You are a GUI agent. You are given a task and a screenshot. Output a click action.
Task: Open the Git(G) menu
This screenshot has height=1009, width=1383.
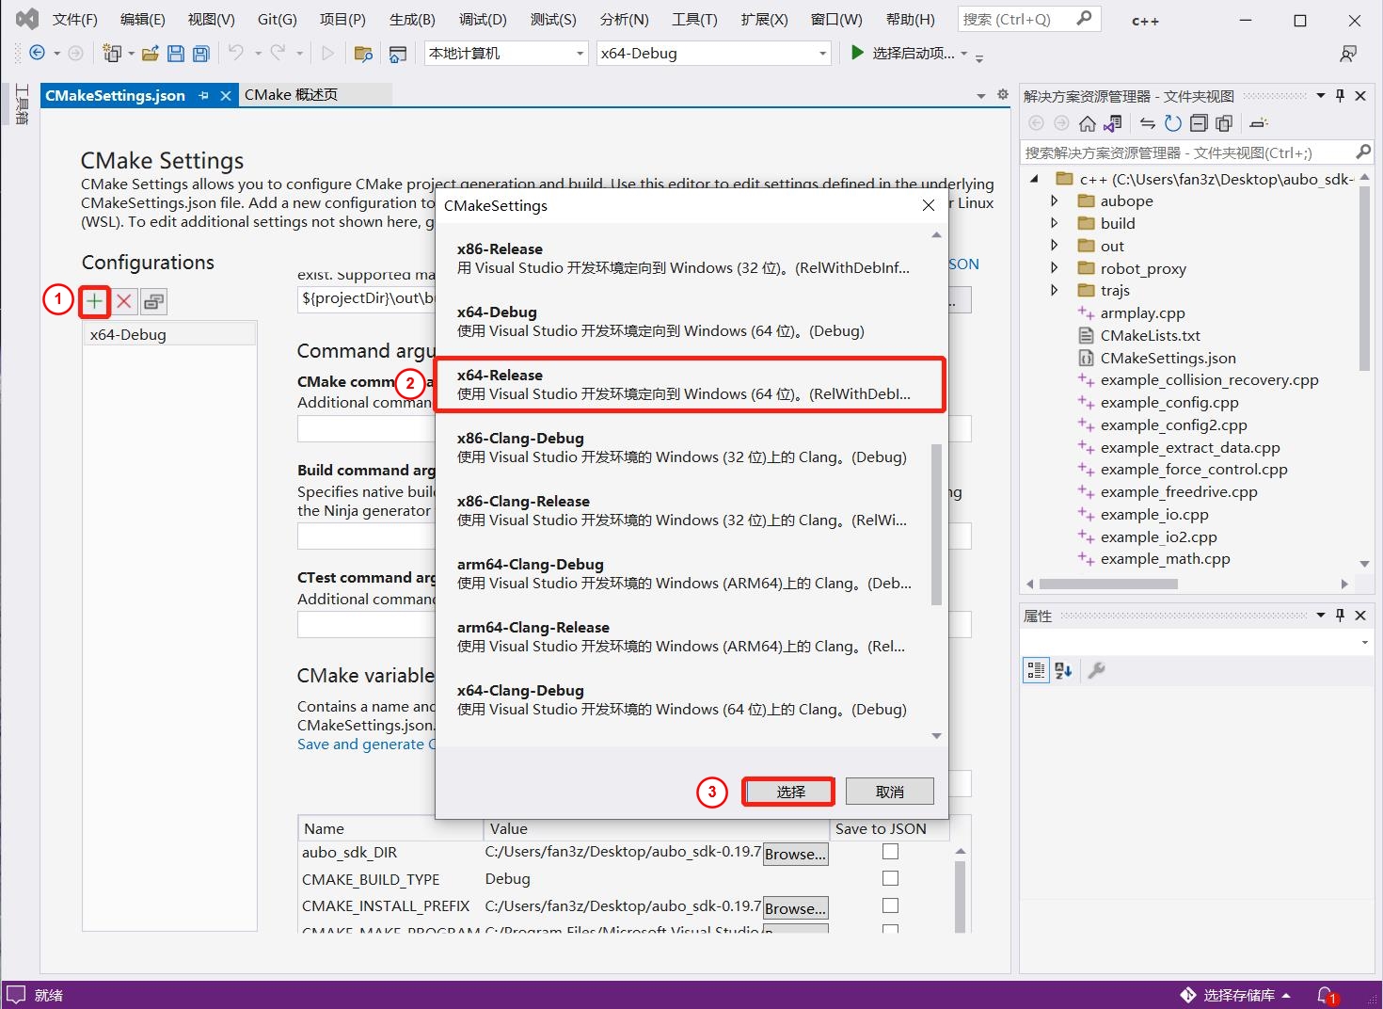pyautogui.click(x=277, y=19)
